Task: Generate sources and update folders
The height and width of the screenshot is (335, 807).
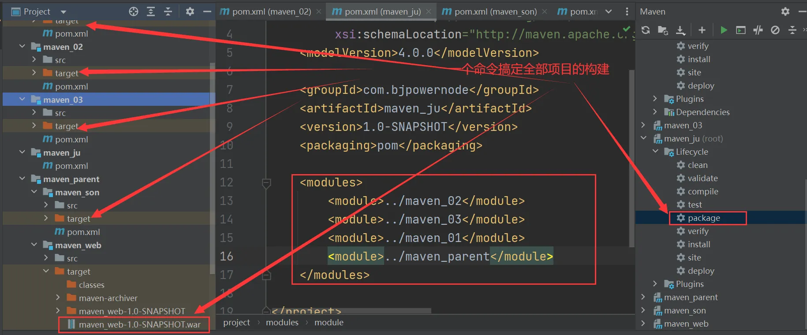Action: pyautogui.click(x=663, y=30)
